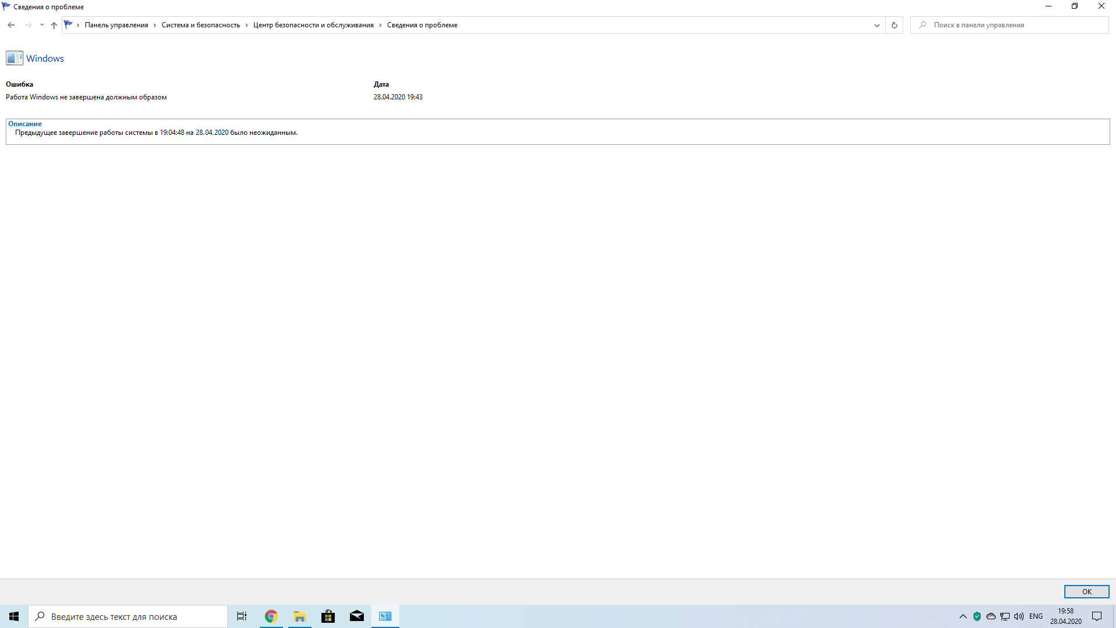Select error text Работа Windows не завершена
This screenshot has width=1116, height=628.
click(x=86, y=97)
